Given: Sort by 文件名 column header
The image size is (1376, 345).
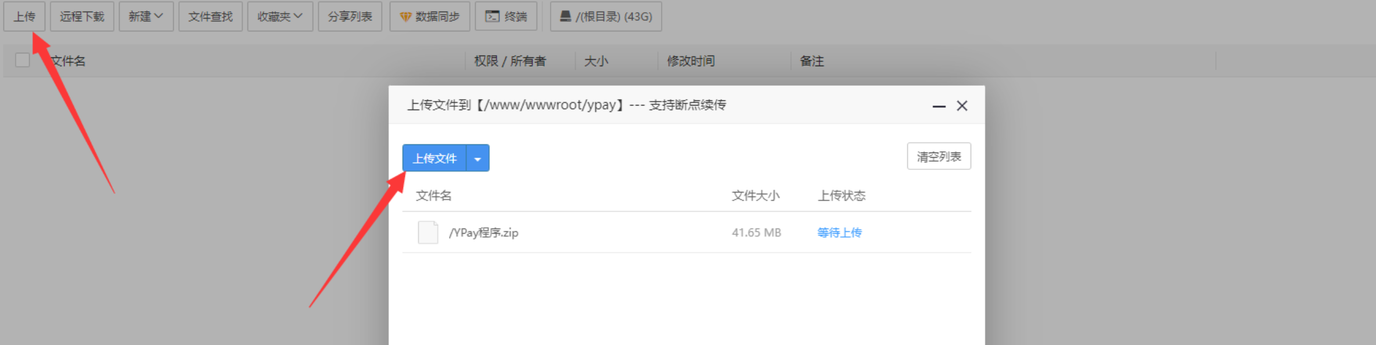Looking at the screenshot, I should coord(68,61).
